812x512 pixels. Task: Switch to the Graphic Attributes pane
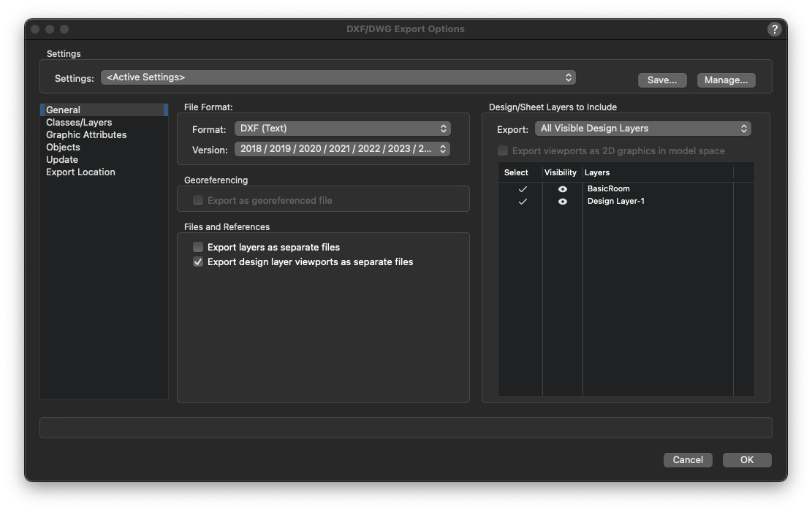click(86, 134)
